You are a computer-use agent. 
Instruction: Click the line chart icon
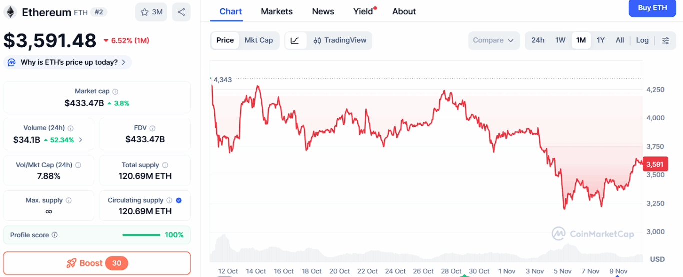tap(295, 40)
